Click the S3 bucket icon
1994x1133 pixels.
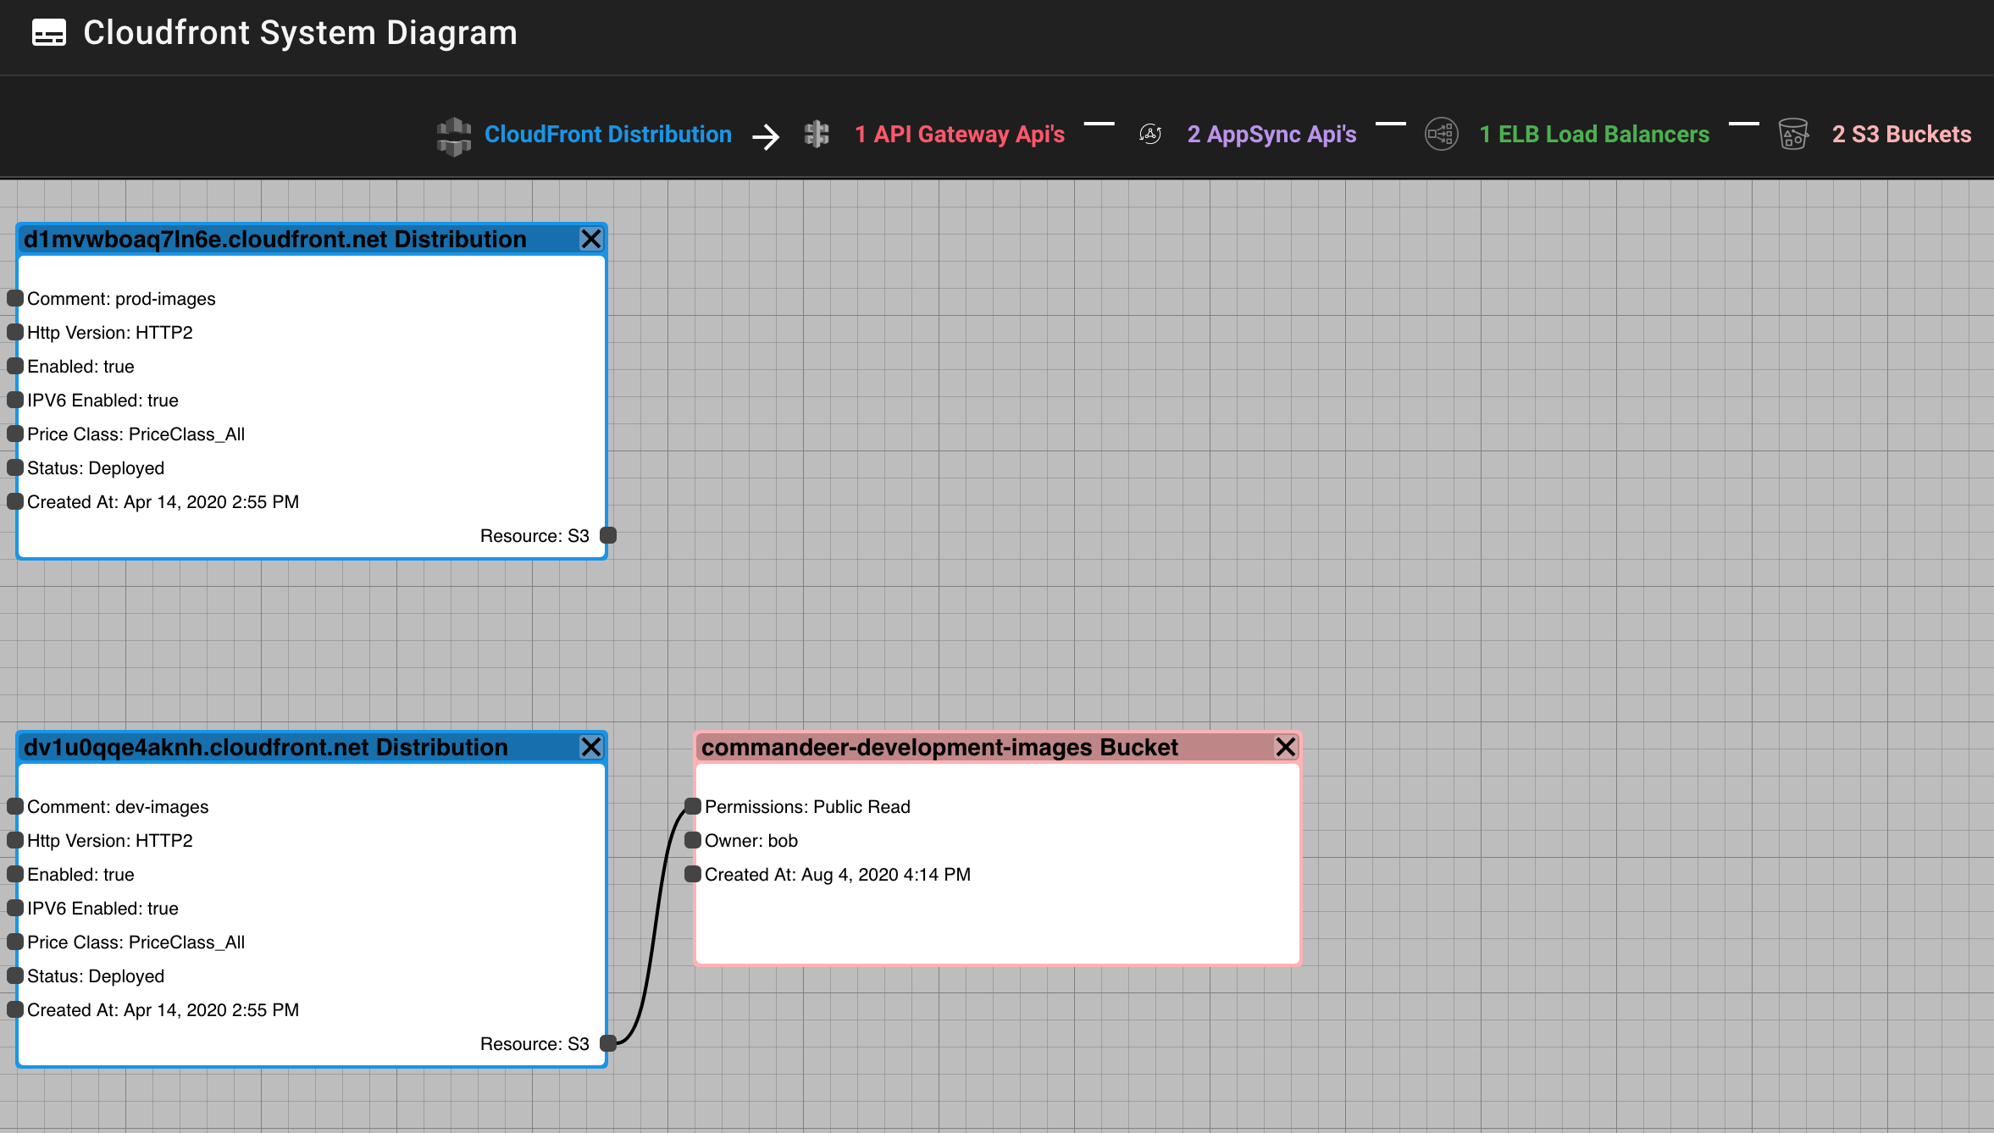click(1793, 134)
